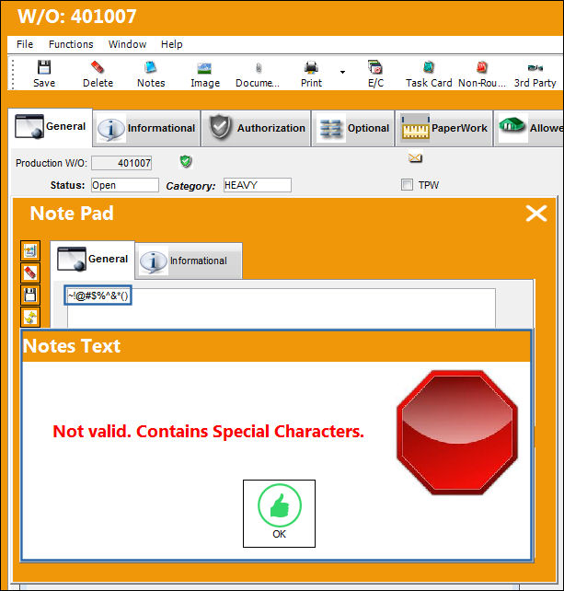Viewport: 564px width, 591px height.
Task: Select the Note Pad Informational tab
Action: (189, 261)
